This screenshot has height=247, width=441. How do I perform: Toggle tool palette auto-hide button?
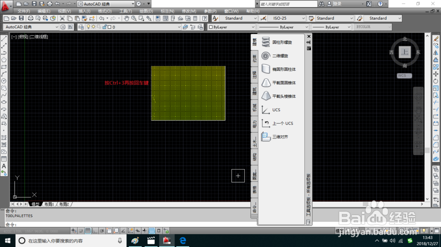309,42
